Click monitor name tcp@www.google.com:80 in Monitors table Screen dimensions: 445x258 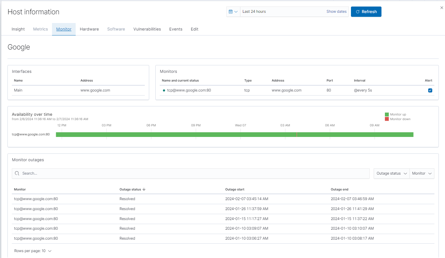click(x=189, y=90)
